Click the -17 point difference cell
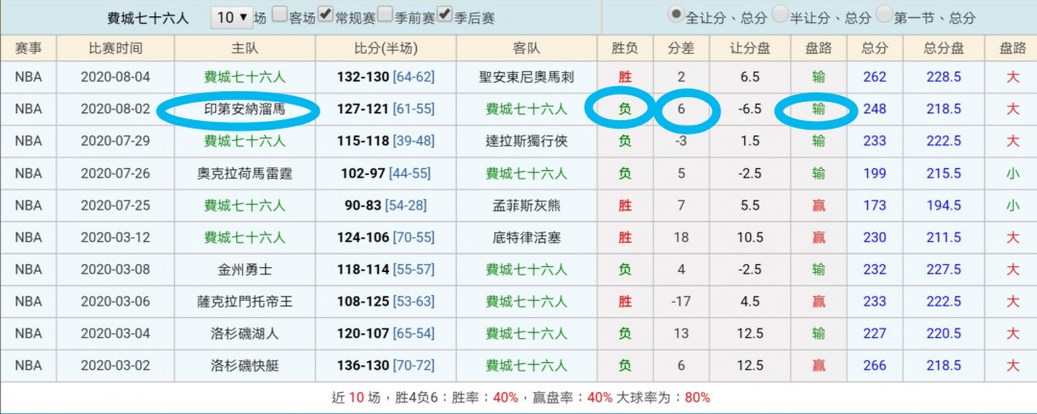Image resolution: width=1037 pixels, height=414 pixels. click(681, 301)
